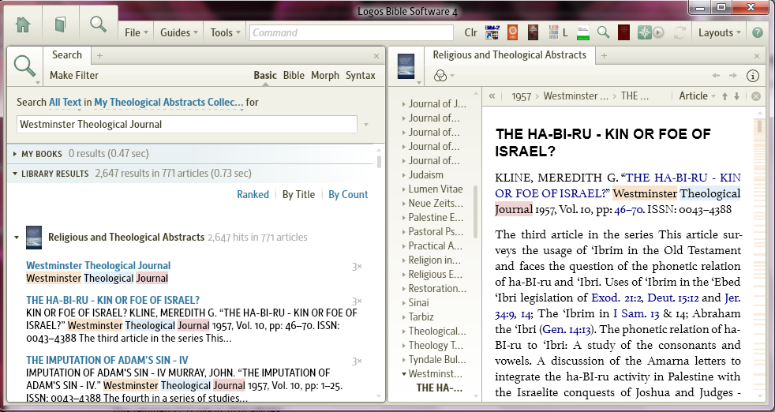
Task: Collapse Westminst... tree entry
Action: 404,374
